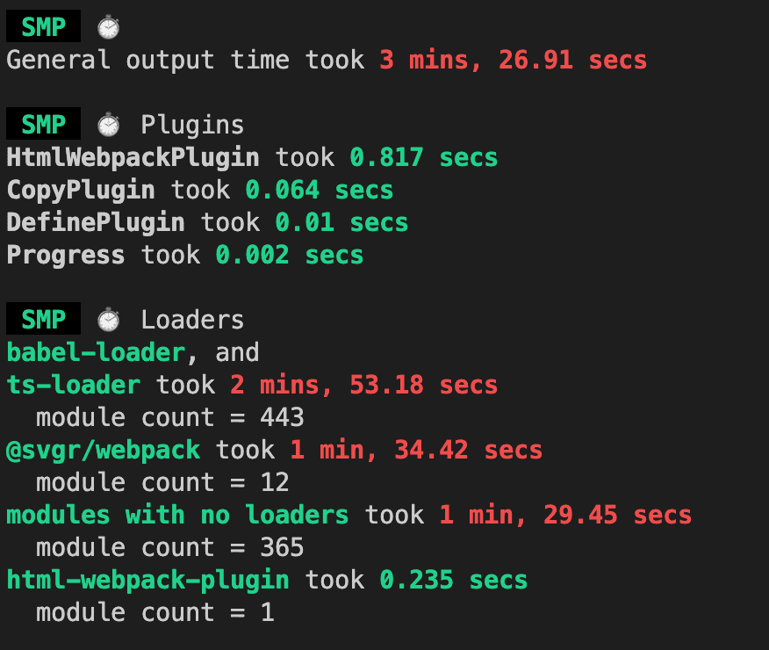The height and width of the screenshot is (650, 769).
Task: Click the CopyPlugin plugin name
Action: coord(81,191)
